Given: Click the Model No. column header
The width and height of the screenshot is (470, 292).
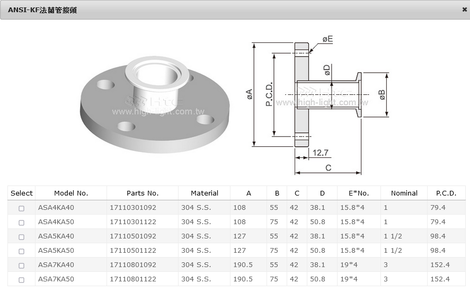Looking at the screenshot, I should (x=71, y=193).
